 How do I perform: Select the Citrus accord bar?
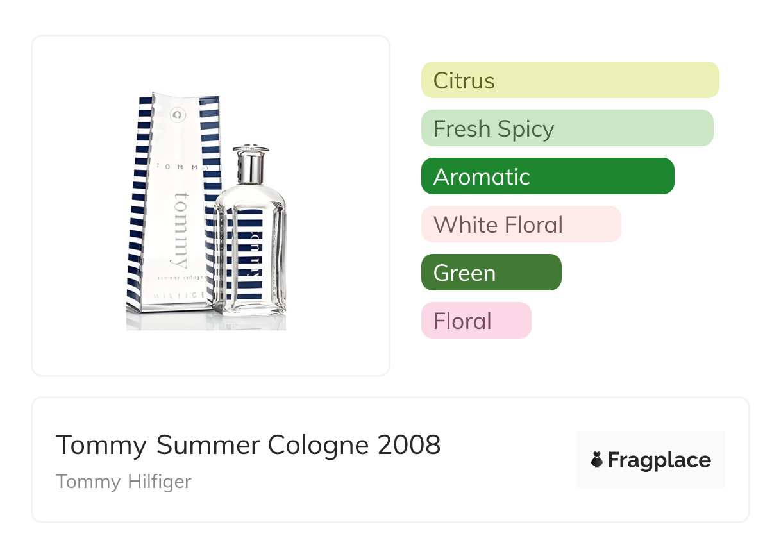coord(569,80)
